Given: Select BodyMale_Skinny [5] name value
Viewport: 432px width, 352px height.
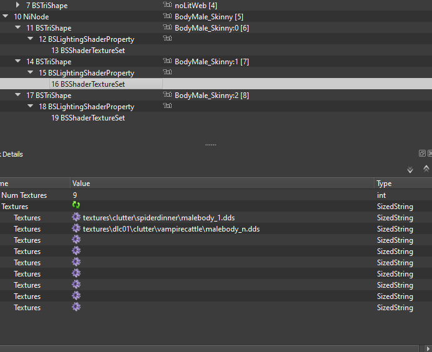Looking at the screenshot, I should pyautogui.click(x=209, y=17).
